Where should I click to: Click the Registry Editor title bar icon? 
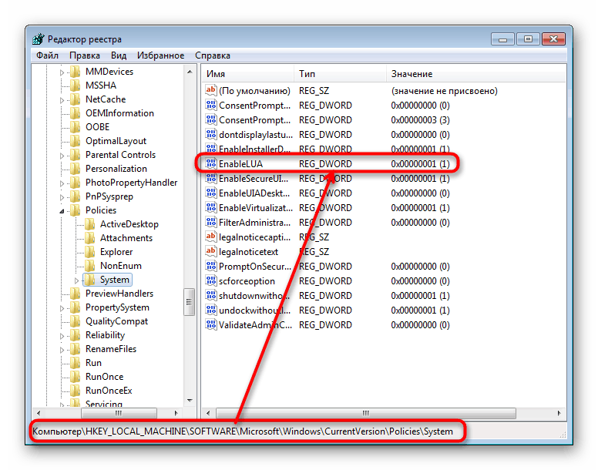(39, 39)
